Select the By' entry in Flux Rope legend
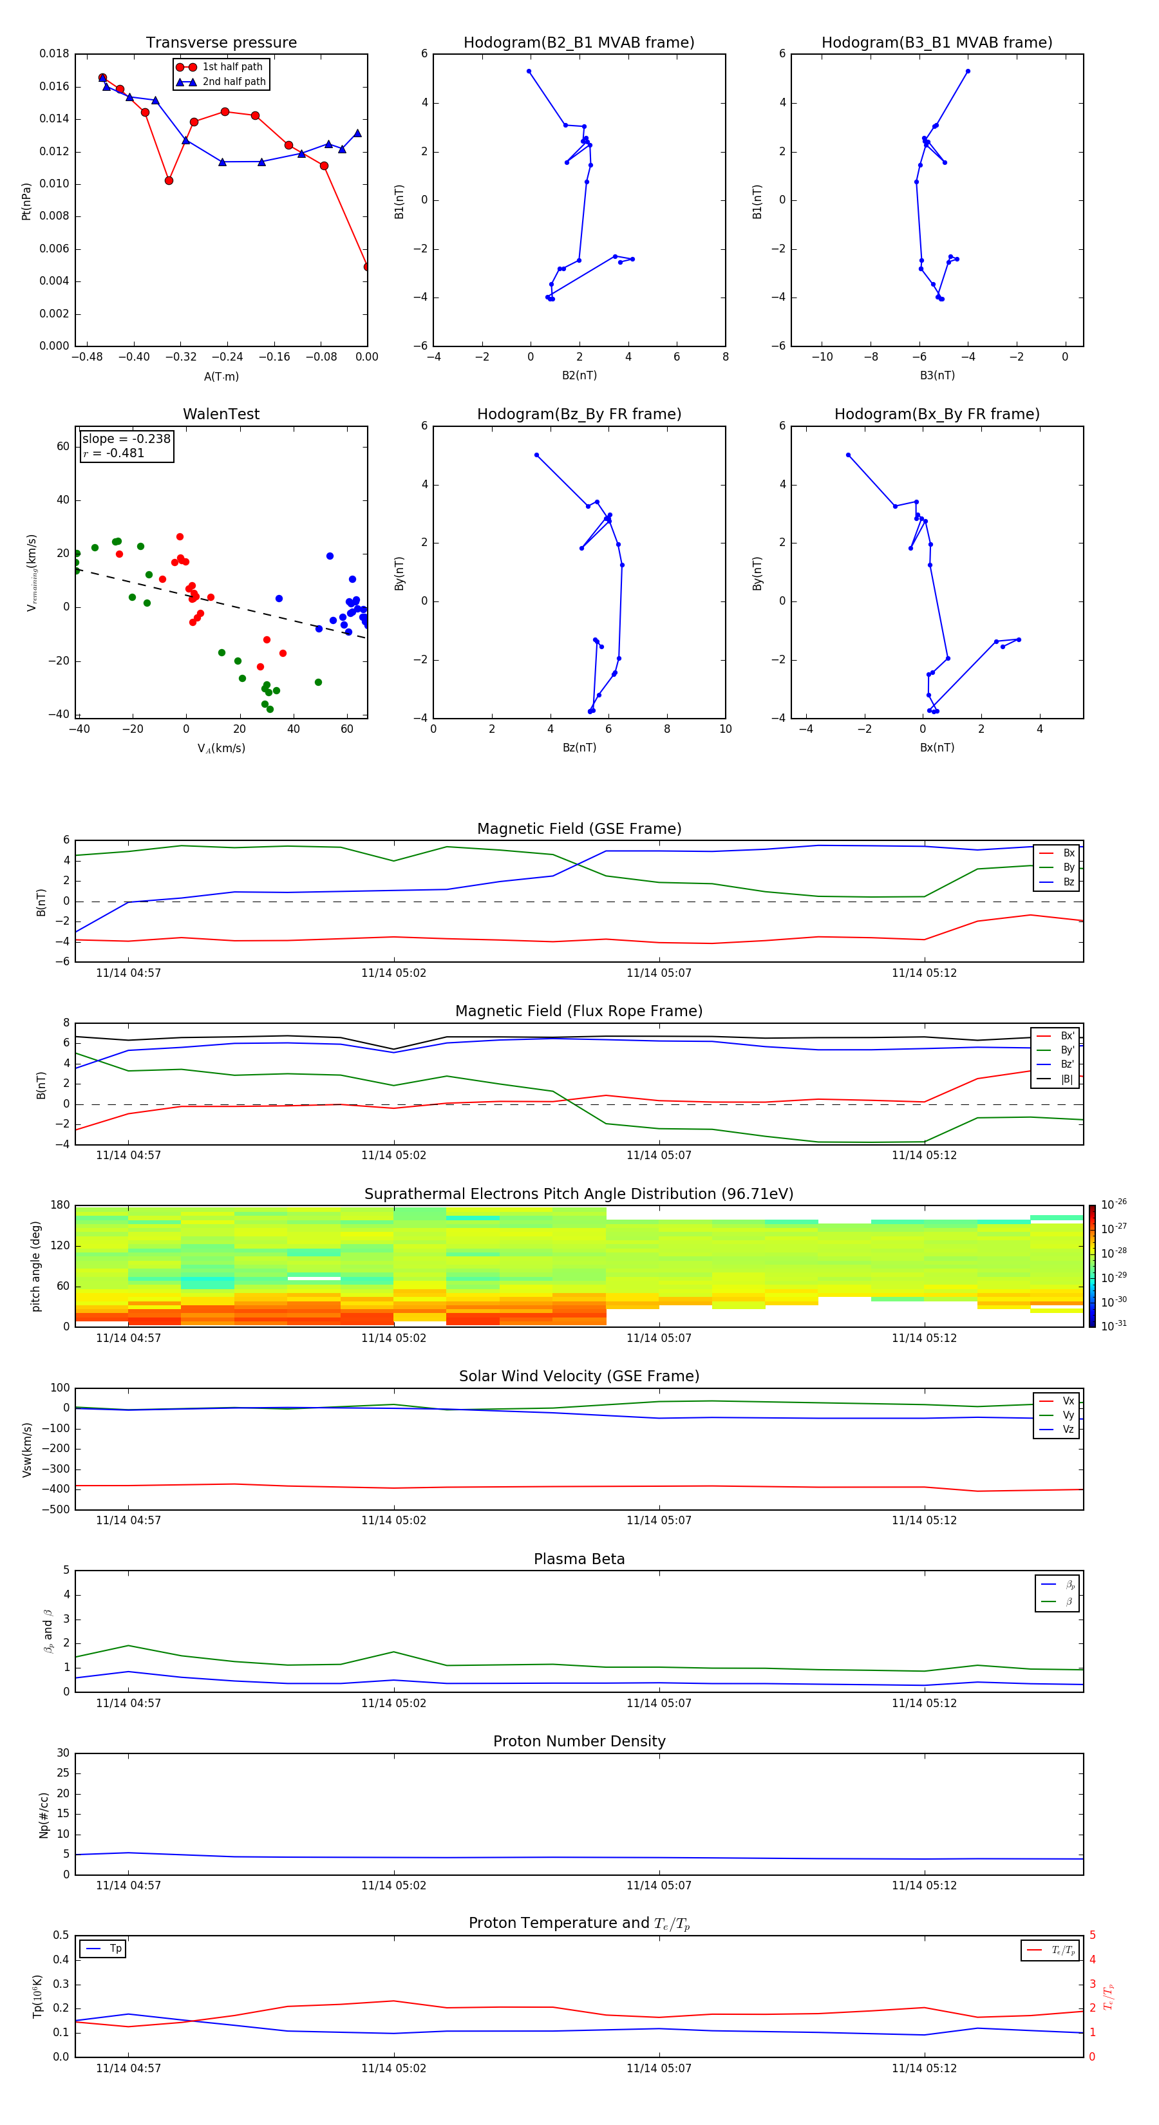Screen dimensions: 1159x2125 coord(1056,1050)
